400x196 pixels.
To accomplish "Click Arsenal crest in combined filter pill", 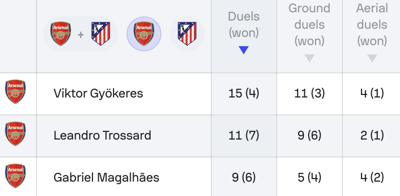I will pos(61,34).
